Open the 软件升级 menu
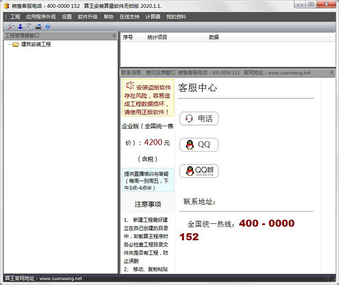This screenshot has width=339, height=285. (88, 17)
